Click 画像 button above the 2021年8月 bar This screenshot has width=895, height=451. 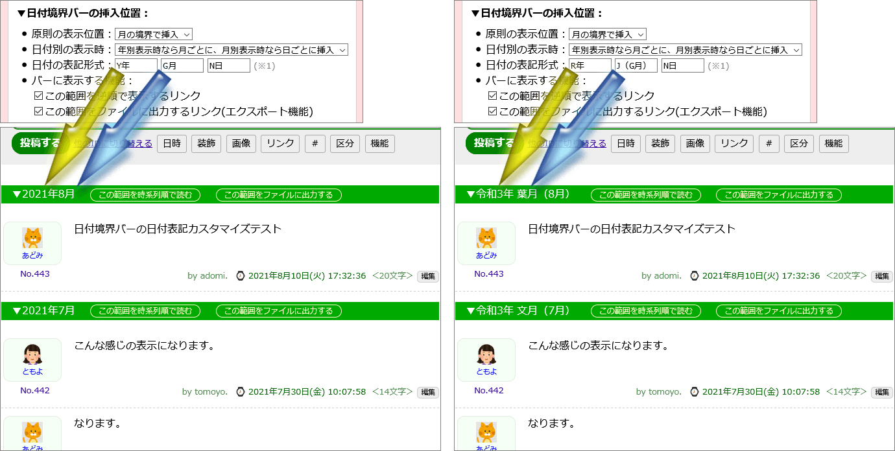point(241,144)
